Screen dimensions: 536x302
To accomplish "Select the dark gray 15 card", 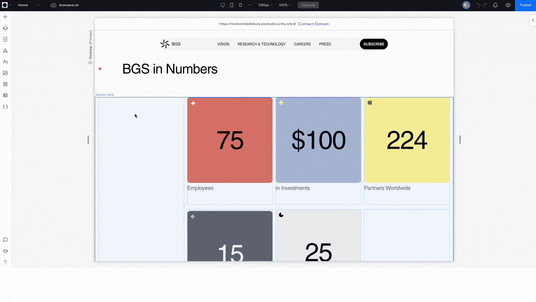I will (230, 236).
